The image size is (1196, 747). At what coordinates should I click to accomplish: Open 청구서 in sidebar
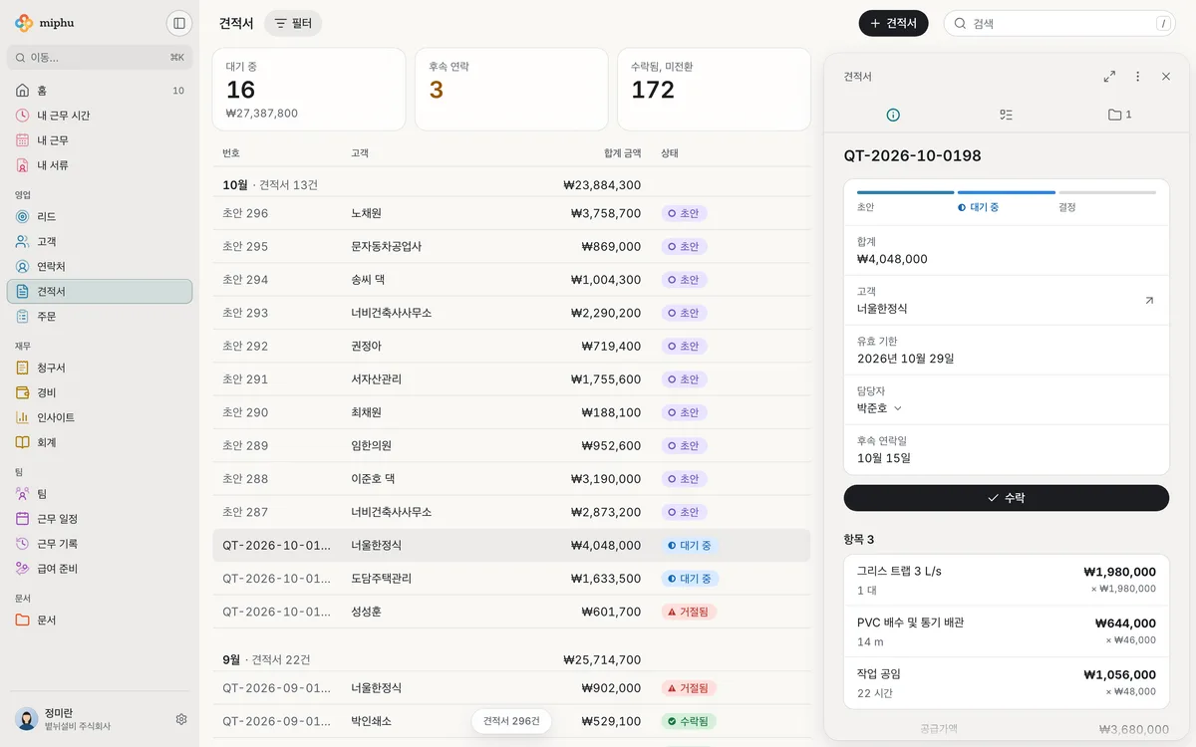(100, 368)
